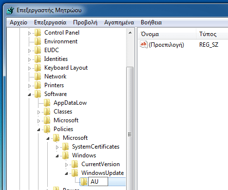228x190 pixels.
Task: Click the tree scrollbar up arrow
Action: [130, 33]
